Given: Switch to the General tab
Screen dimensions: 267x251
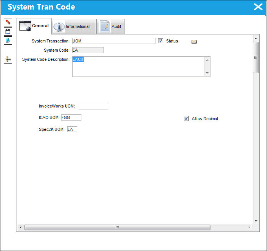Looking at the screenshot, I should (34, 26).
